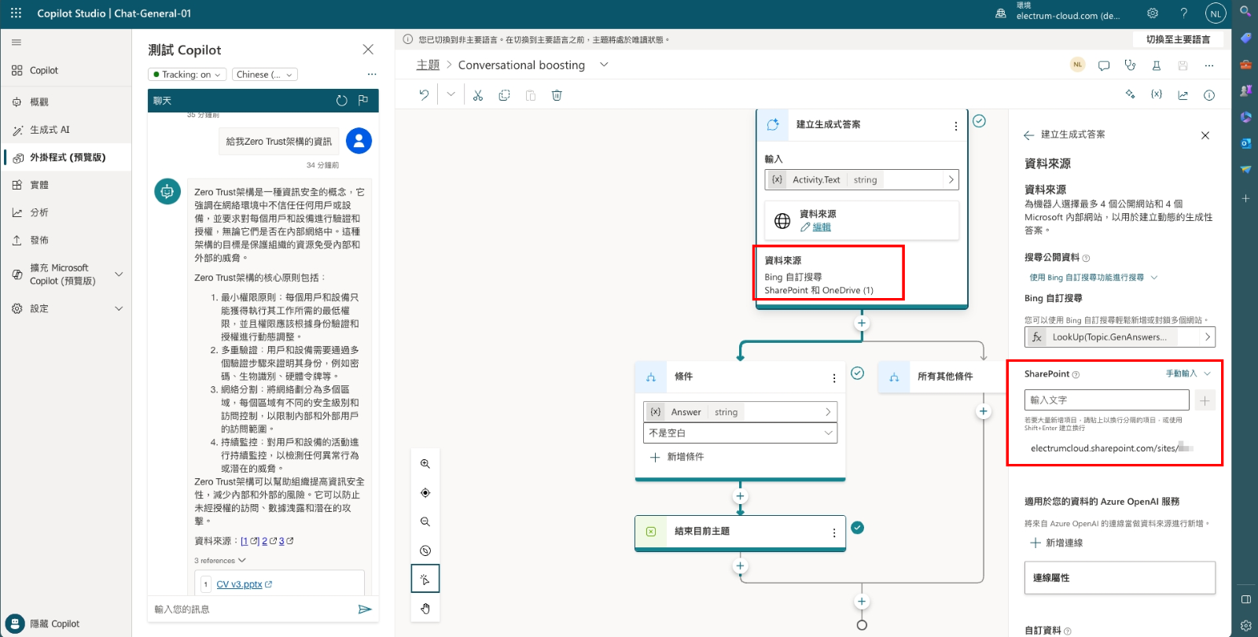Expand the 3 references chevron
The image size is (1258, 637).
(x=242, y=561)
